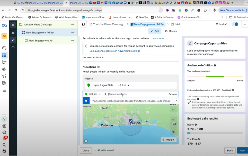Open the All tools hamburger menu
This screenshot has width=248, height=156.
coord(4,90)
